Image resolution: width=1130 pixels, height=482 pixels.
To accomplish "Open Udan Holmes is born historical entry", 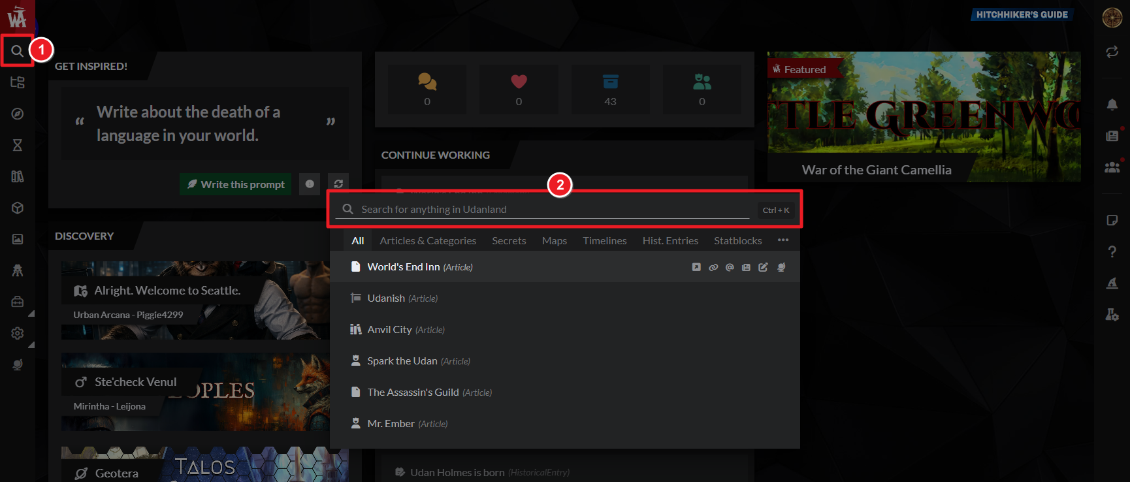I will click(x=482, y=472).
